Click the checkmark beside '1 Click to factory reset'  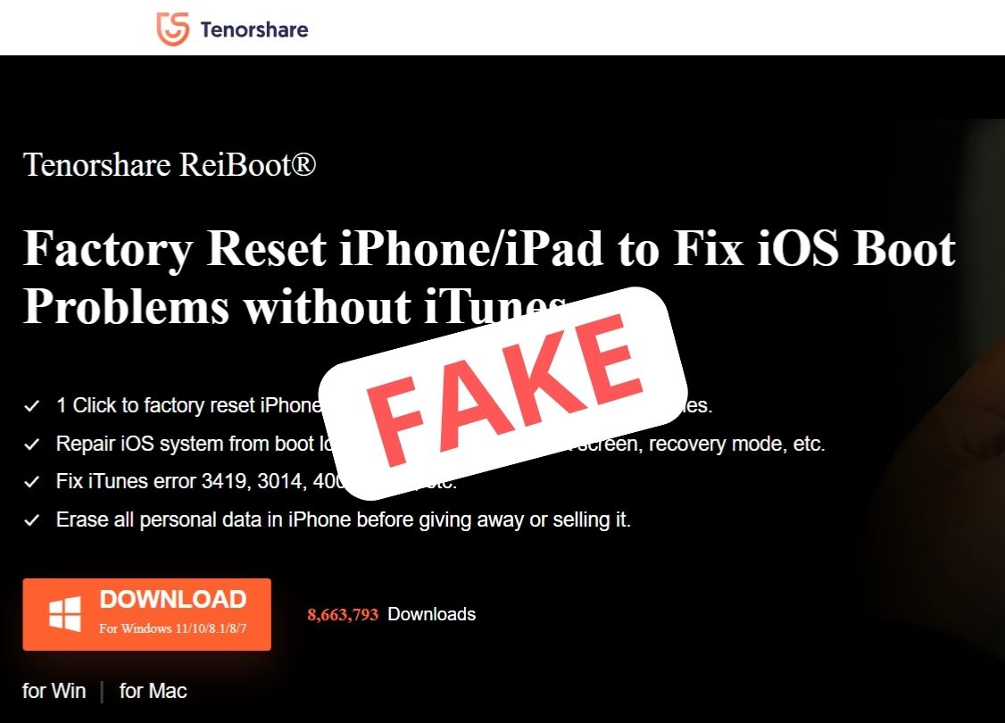(32, 406)
